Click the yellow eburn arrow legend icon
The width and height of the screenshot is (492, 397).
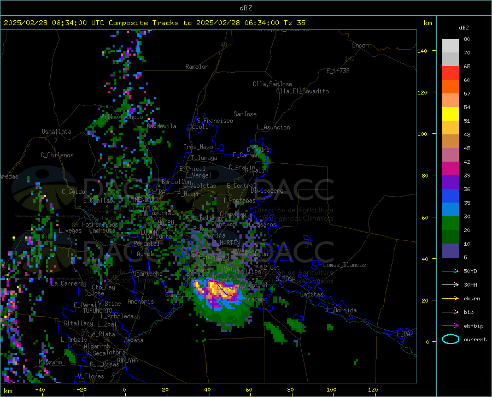450,298
